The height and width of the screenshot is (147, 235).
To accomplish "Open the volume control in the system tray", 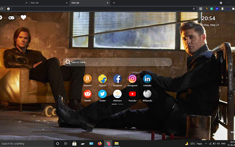I will 218,144.
